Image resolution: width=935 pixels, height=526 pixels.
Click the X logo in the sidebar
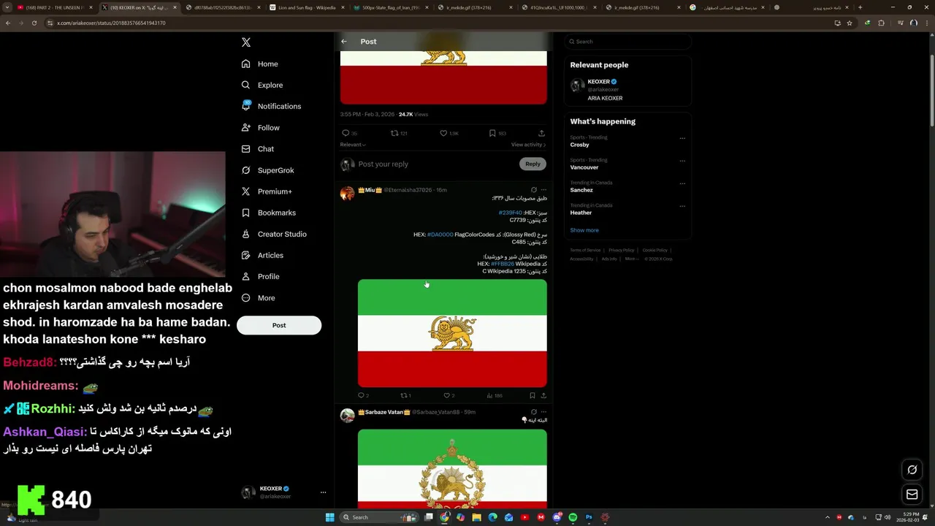(246, 42)
